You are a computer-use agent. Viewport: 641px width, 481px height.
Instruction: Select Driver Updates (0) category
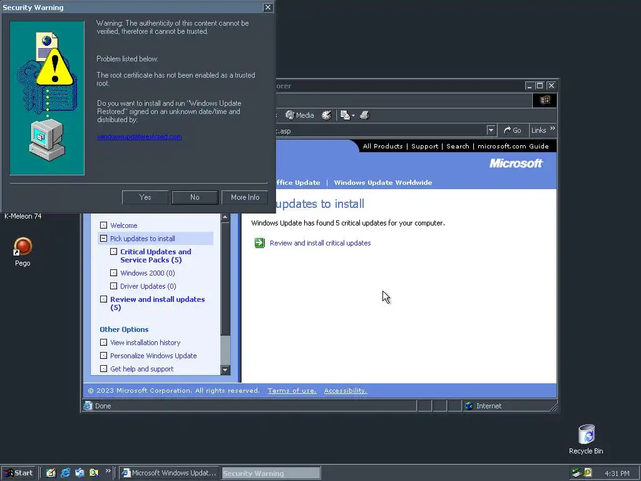[148, 286]
